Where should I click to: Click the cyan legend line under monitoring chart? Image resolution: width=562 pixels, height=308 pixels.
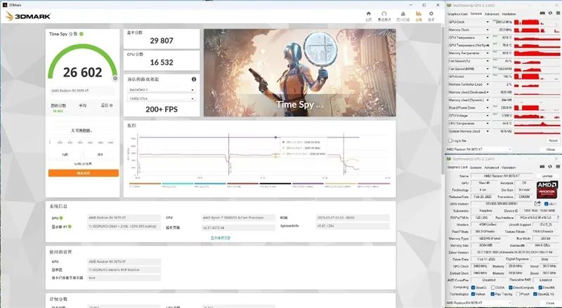(x=178, y=184)
